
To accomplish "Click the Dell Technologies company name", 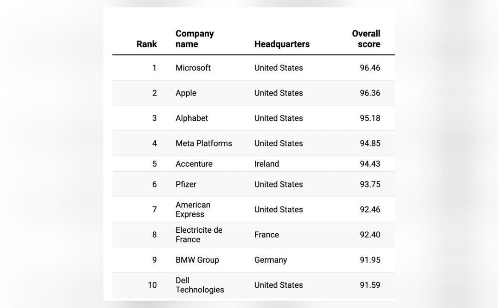I will [x=200, y=285].
